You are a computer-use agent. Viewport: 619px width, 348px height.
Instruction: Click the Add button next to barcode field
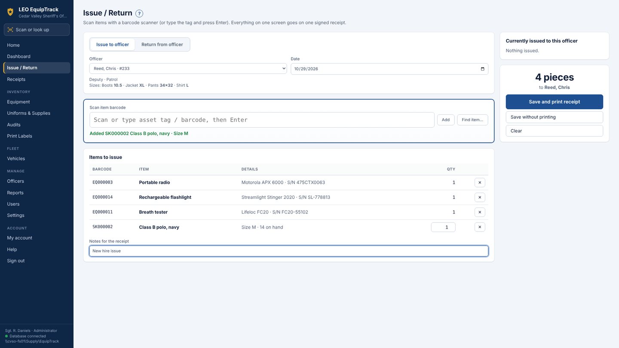tap(446, 120)
